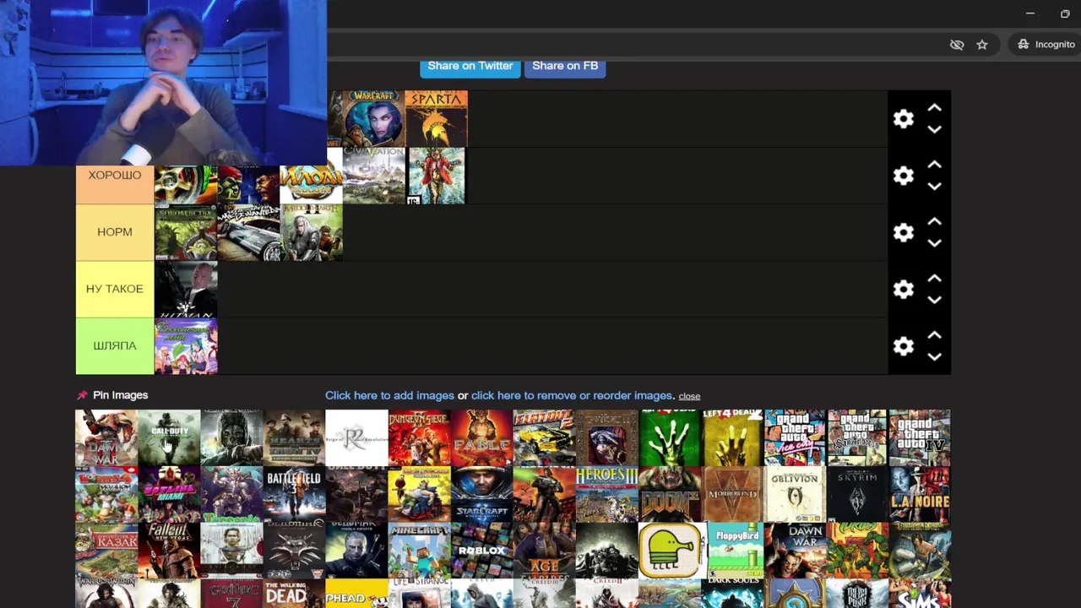The width and height of the screenshot is (1081, 608).
Task: Move НУ ТАКОЕ row up
Action: tap(934, 278)
